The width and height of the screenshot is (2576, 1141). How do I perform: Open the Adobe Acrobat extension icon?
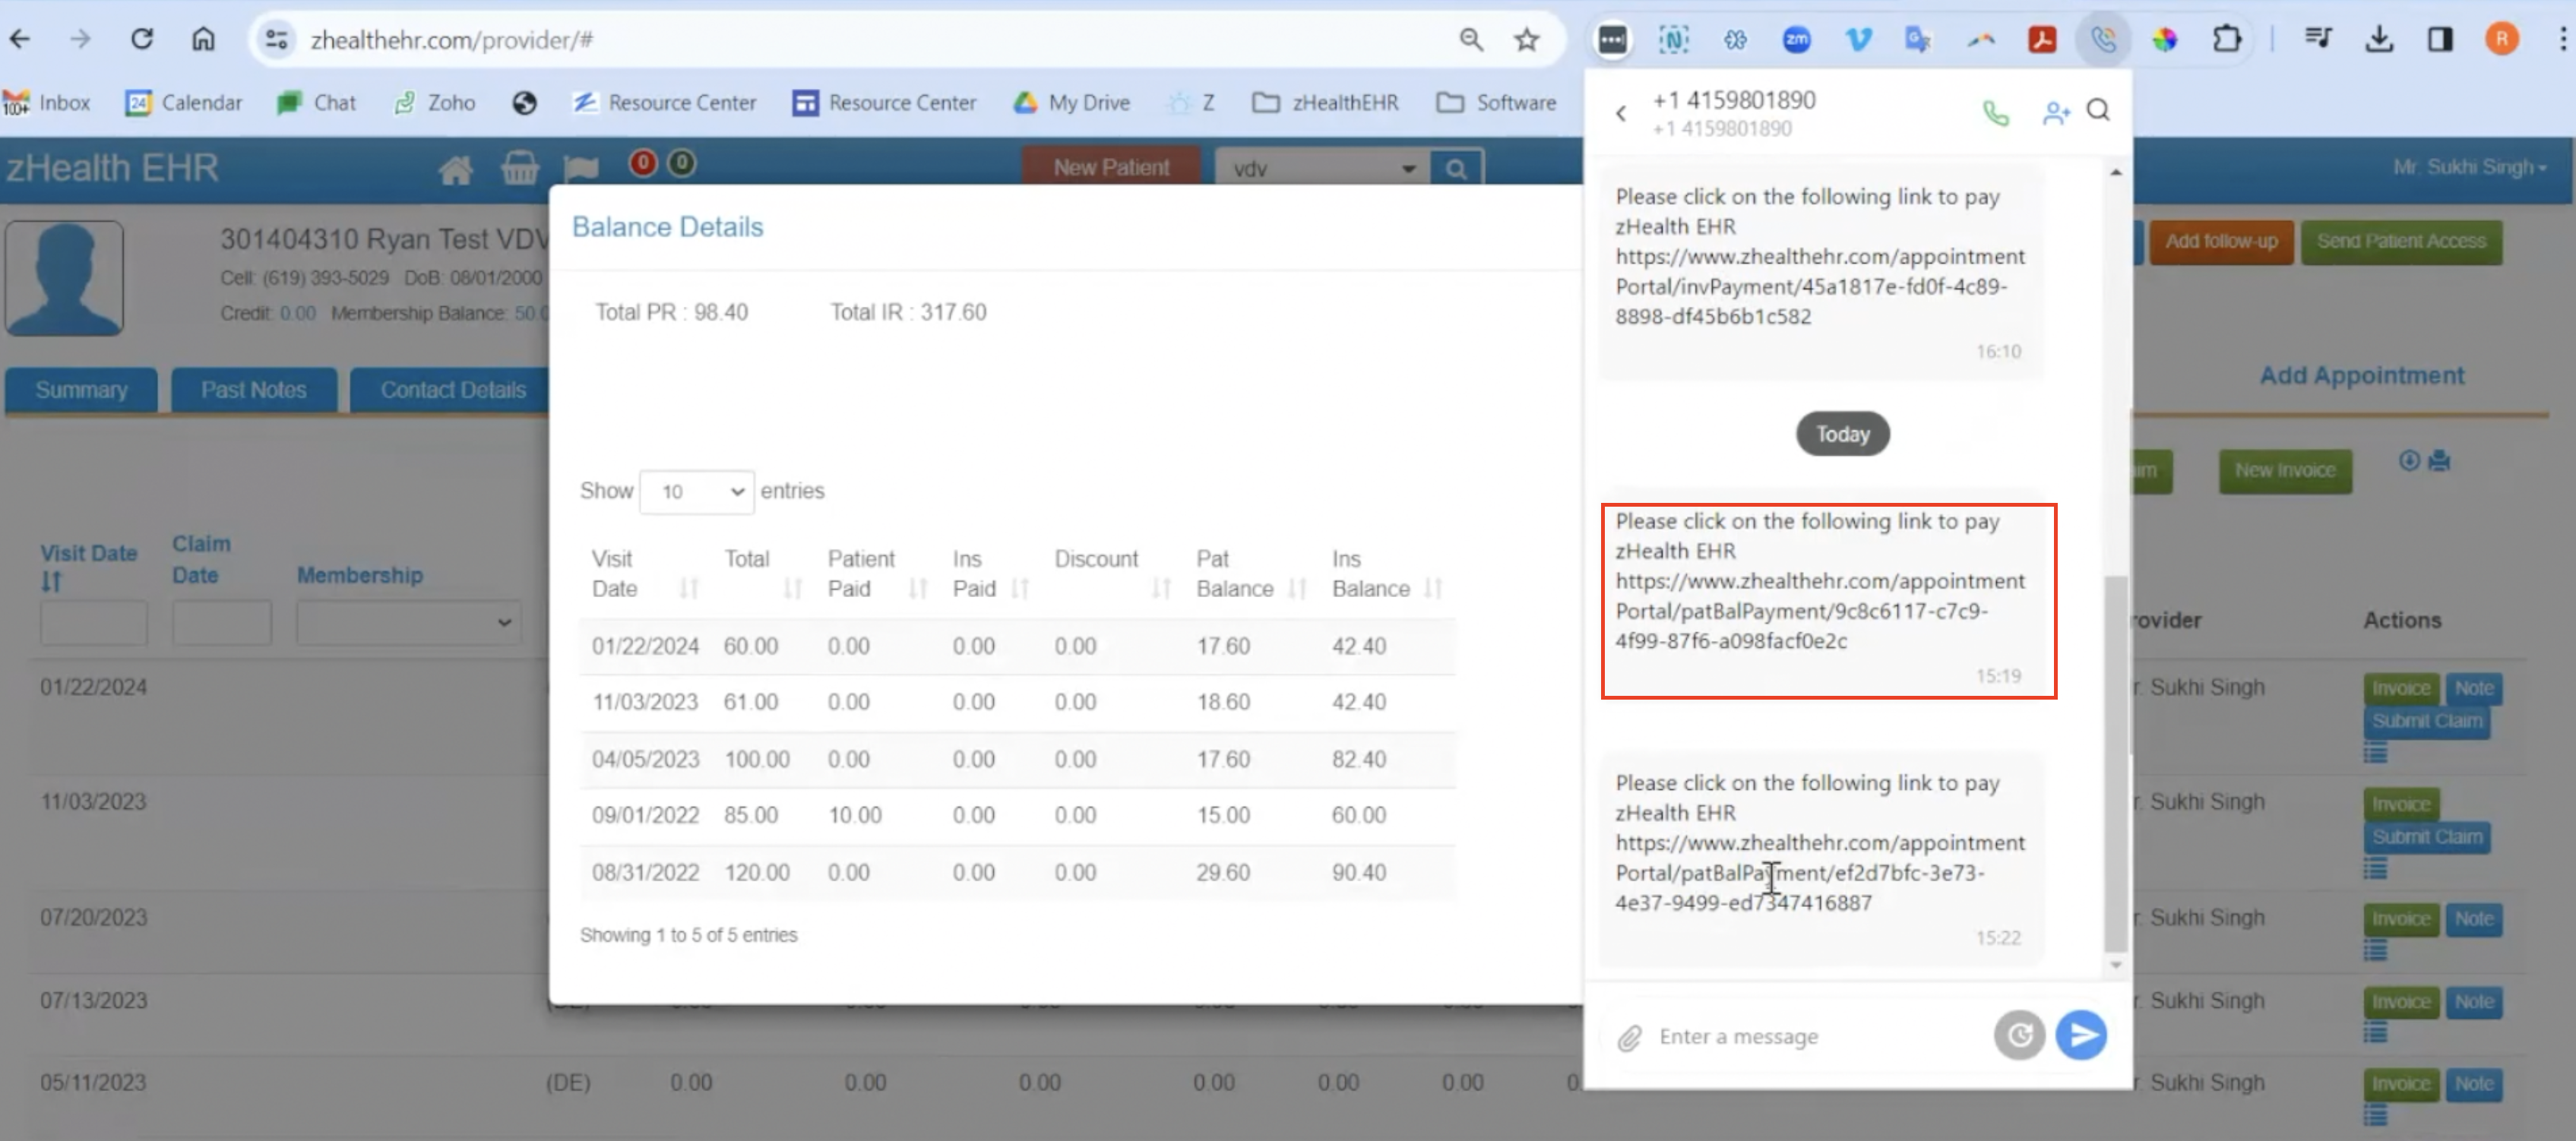click(x=2042, y=39)
